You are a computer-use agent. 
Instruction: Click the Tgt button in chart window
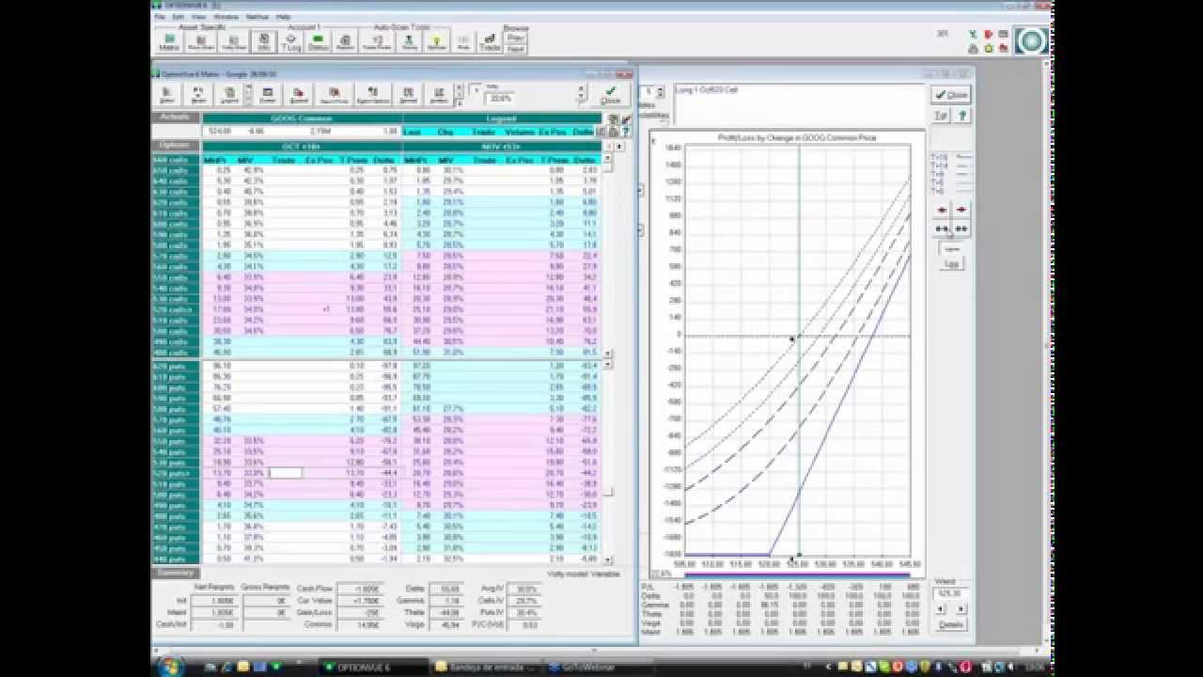(941, 116)
